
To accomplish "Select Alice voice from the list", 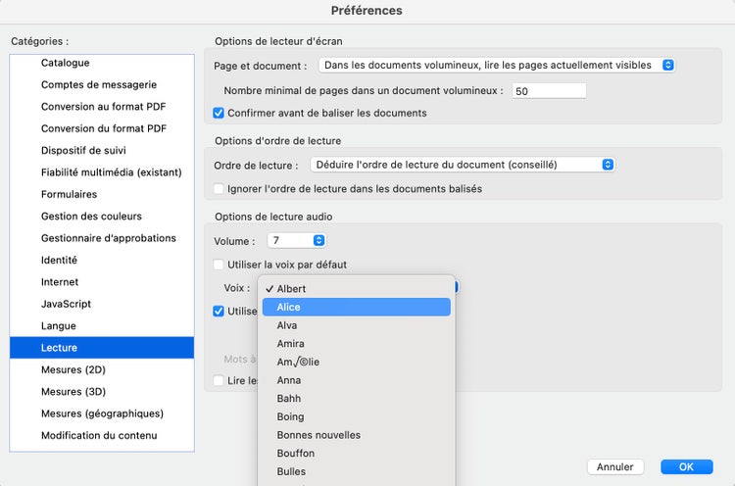I will pos(356,307).
